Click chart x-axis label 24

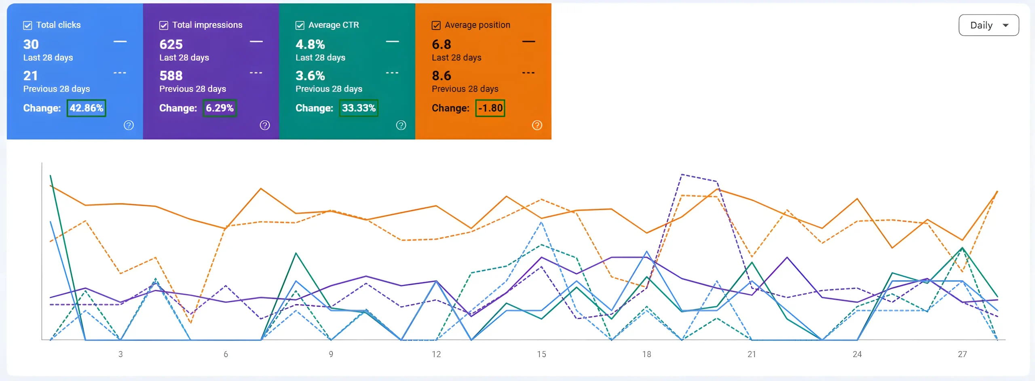[857, 354]
